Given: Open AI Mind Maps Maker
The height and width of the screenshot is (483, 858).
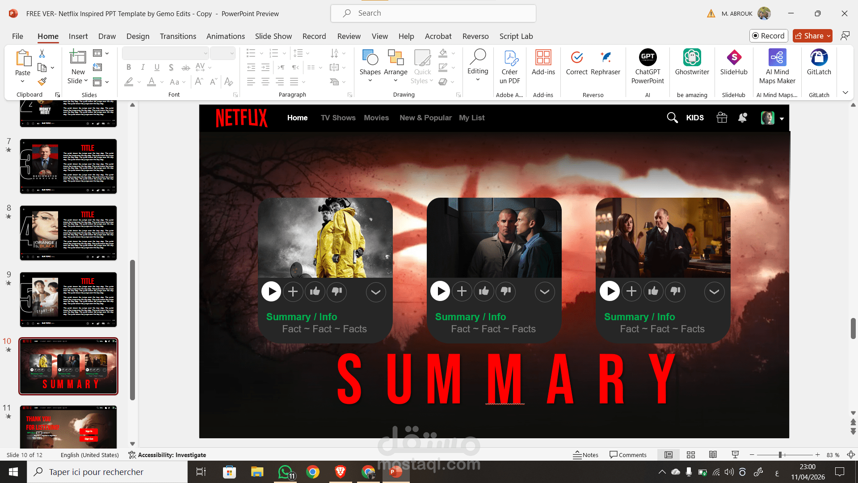Looking at the screenshot, I should [777, 67].
